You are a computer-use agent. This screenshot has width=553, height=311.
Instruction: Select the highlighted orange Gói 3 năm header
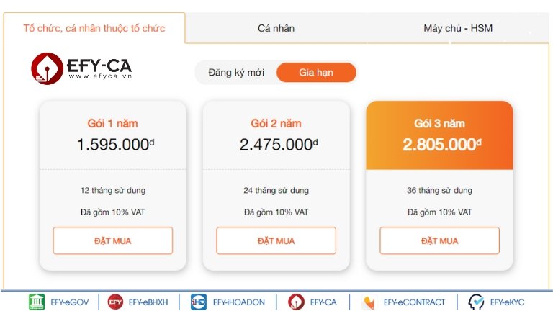[439, 135]
